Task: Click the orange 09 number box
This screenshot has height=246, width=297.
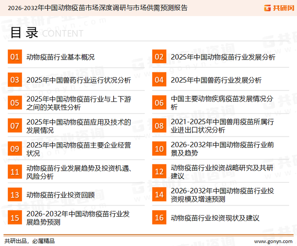Action: coord(15,149)
